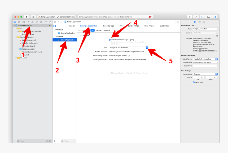Click the Stop button in toolbar
228x153 pixels.
33,17
